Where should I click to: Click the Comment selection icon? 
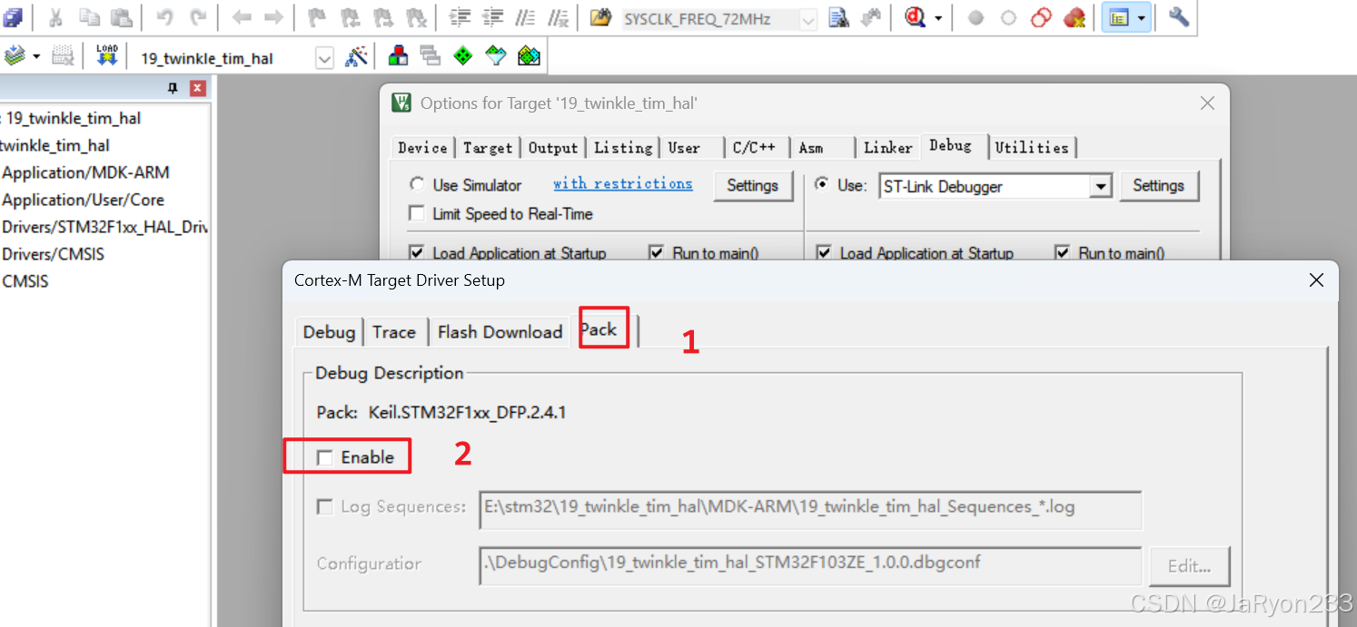coord(526,17)
